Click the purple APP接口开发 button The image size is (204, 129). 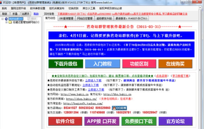tap(102, 121)
